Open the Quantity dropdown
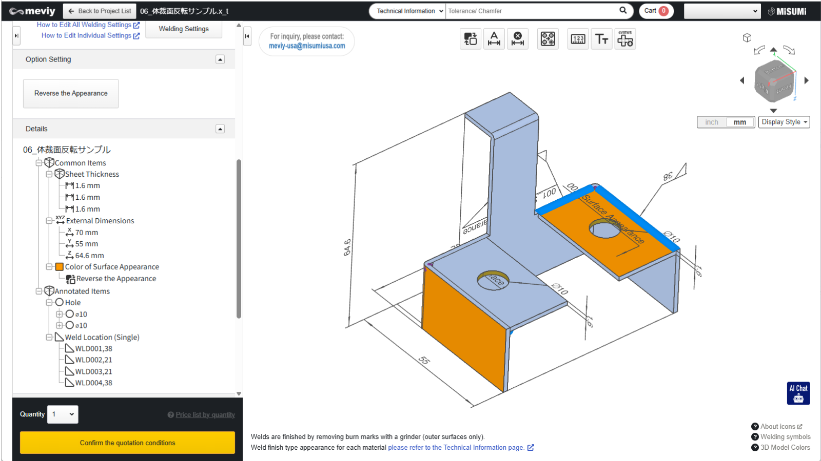Viewport: 821px width, 461px height. [63, 414]
